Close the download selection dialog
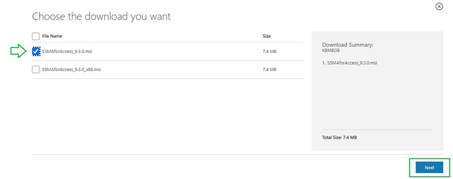Image resolution: width=453 pixels, height=179 pixels. coord(439,6)
